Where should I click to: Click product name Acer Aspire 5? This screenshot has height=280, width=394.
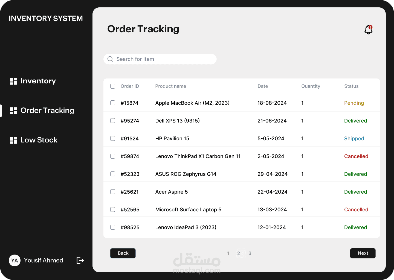171,192
